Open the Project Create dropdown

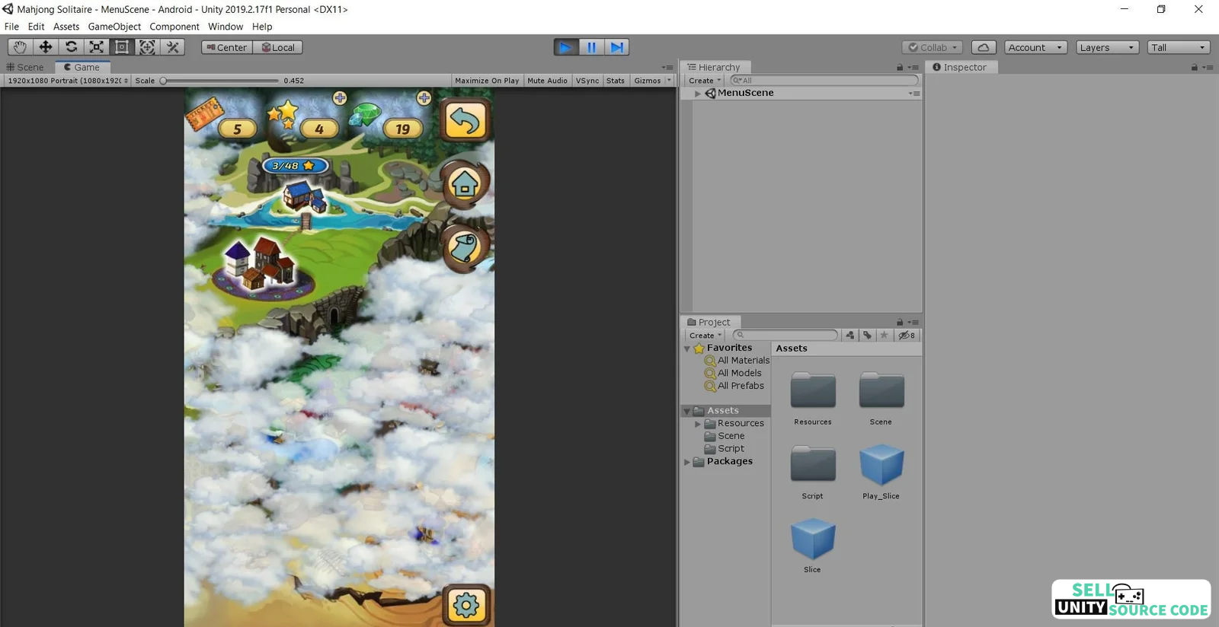(x=705, y=336)
